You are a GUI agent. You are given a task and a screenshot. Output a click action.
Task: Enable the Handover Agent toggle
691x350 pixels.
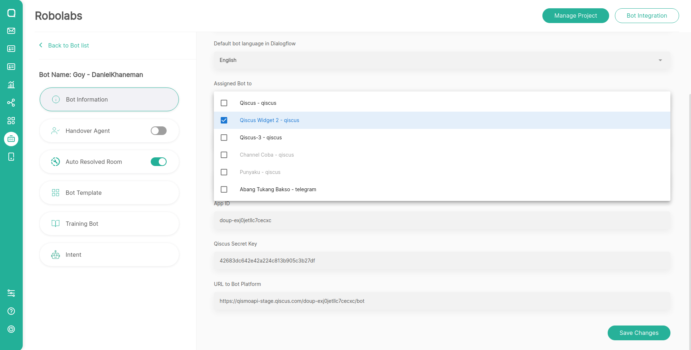(158, 131)
